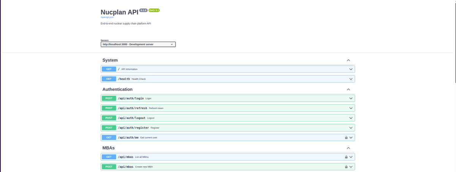The width and height of the screenshot is (456, 172).
Task: Click the GET badge for API Information
Action: [109, 69]
